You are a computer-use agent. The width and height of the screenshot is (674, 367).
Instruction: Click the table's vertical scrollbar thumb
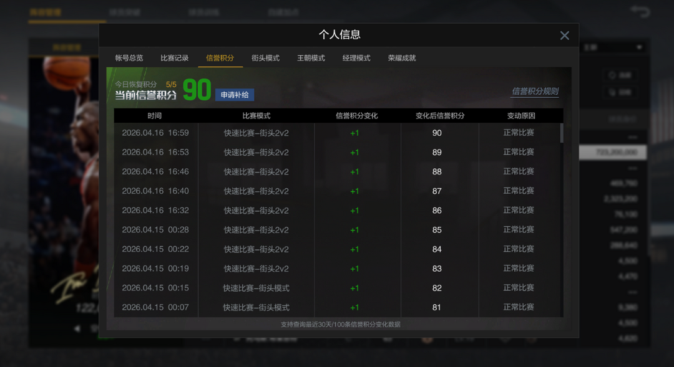pos(562,133)
